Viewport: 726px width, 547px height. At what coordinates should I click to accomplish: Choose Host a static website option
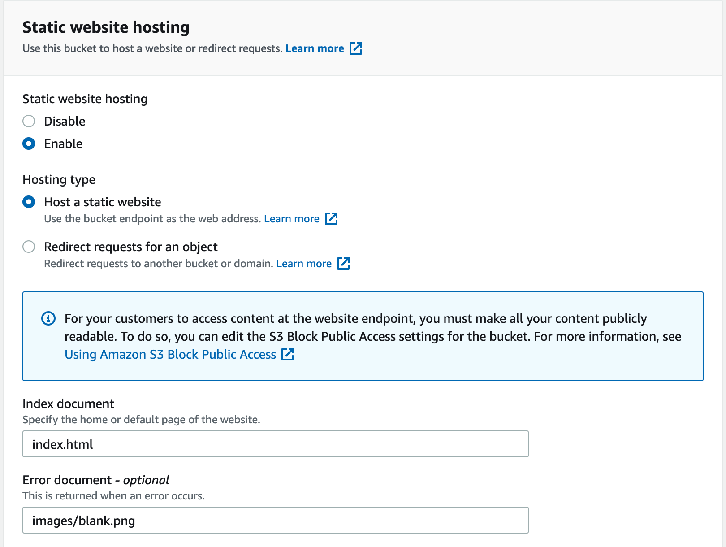click(x=29, y=202)
